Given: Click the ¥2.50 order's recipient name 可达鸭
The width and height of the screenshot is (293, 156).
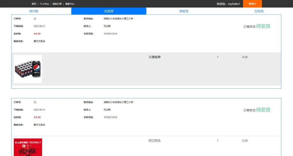Looking at the screenshot, I should [107, 110].
